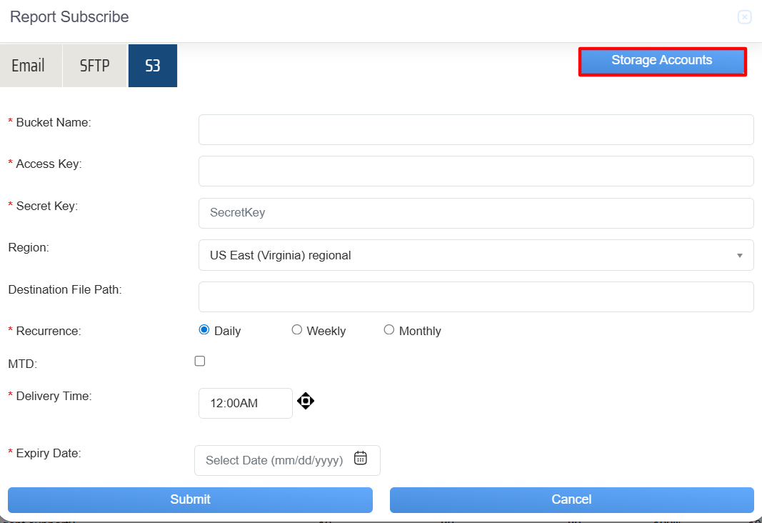
Task: Enable the MTD checkbox
Action: [200, 362]
